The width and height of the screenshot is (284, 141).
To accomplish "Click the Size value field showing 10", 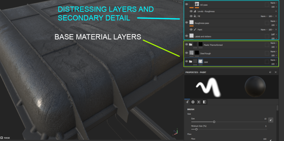I will (265, 119).
